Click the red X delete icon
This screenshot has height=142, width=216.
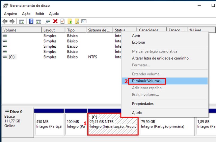click(x=55, y=21)
